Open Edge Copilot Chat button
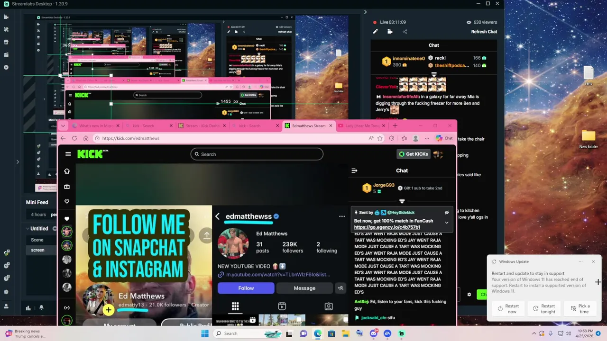Image resolution: width=607 pixels, height=341 pixels. coord(444,138)
